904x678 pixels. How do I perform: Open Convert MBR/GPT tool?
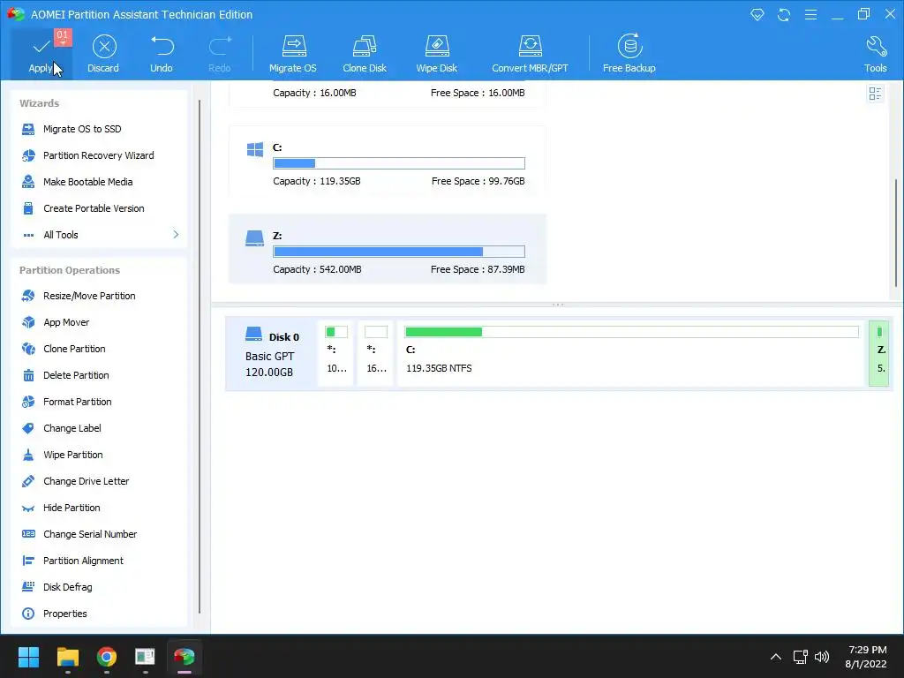coord(530,54)
